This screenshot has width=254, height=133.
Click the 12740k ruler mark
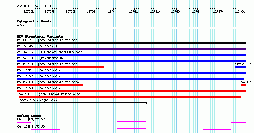coord(113,11)
